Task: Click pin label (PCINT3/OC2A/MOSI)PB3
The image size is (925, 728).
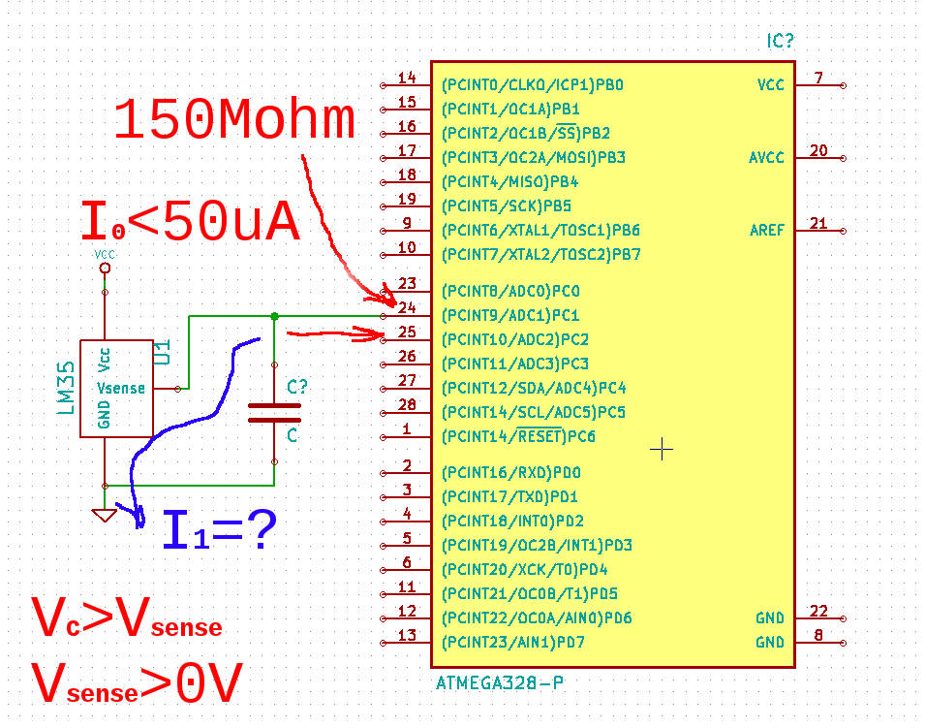Action: coord(534,158)
